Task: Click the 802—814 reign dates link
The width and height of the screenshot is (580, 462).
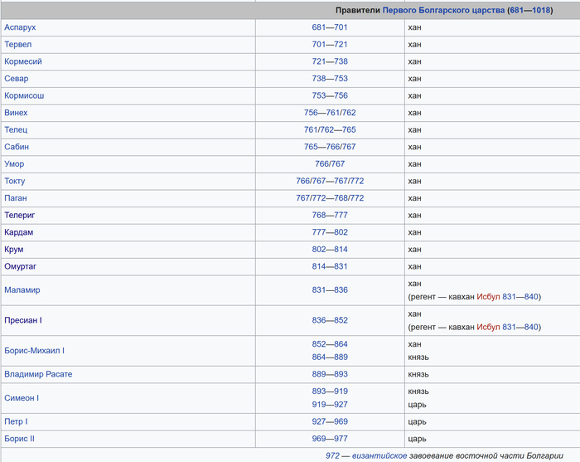Action: [x=330, y=249]
